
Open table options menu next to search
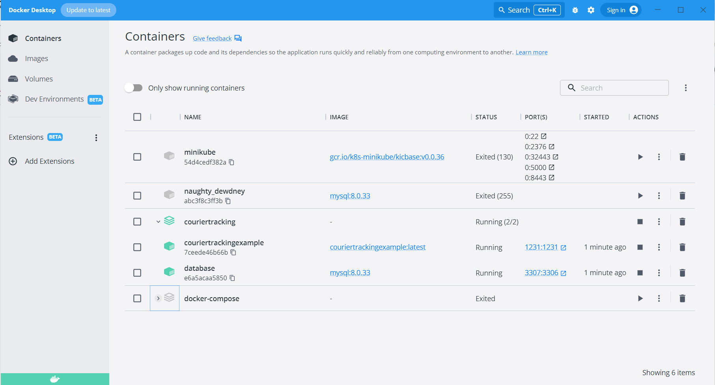[685, 88]
